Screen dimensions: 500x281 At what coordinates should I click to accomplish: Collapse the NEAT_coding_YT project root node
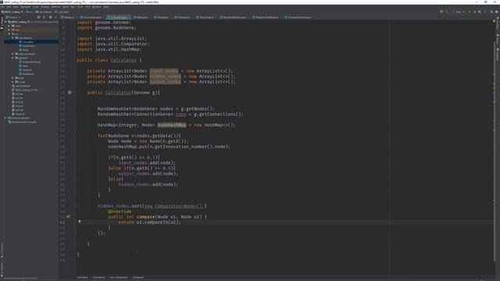(x=5, y=22)
